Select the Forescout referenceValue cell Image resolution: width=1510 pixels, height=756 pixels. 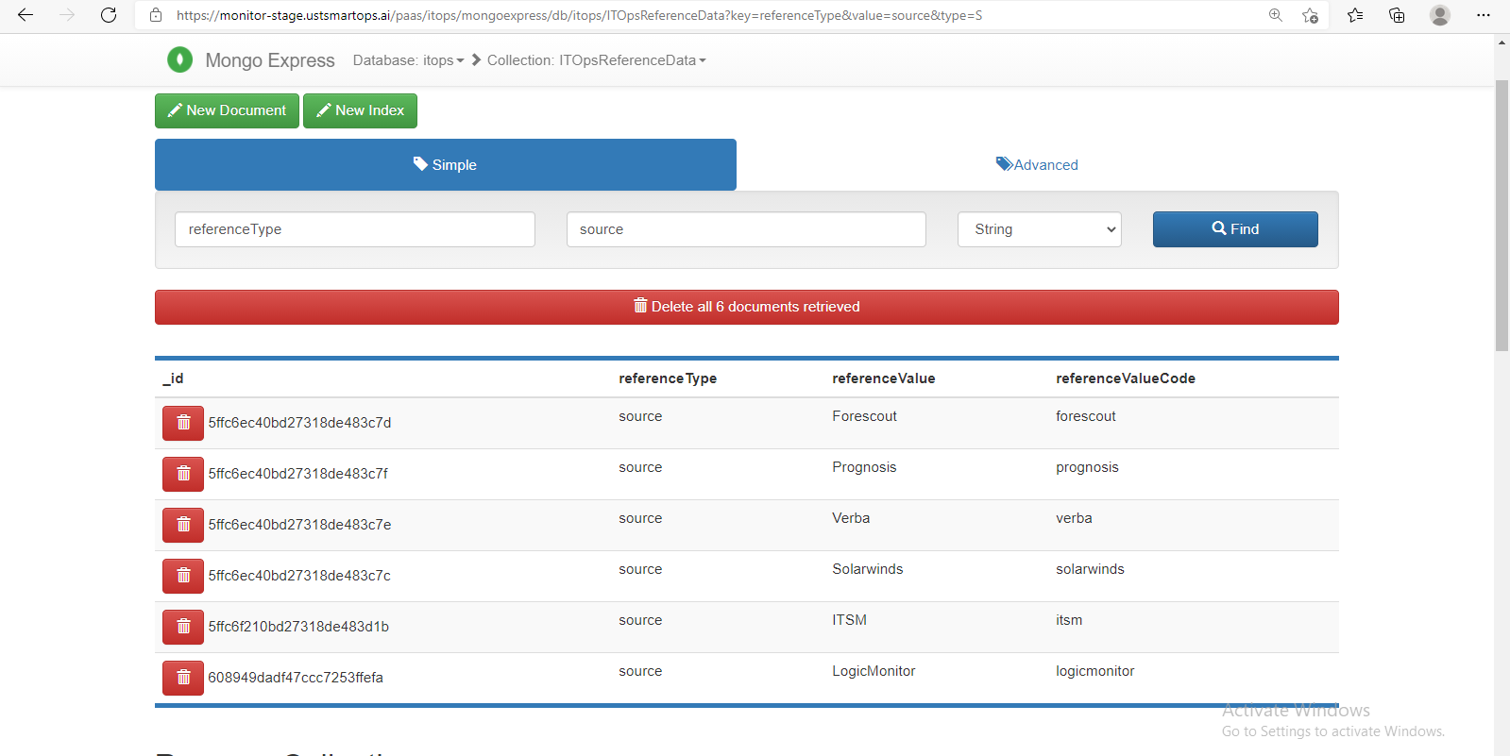pyautogui.click(x=864, y=416)
